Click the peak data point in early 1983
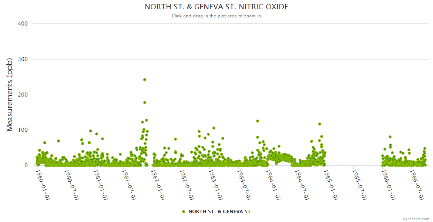The height and width of the screenshot is (222, 433). 214,128
